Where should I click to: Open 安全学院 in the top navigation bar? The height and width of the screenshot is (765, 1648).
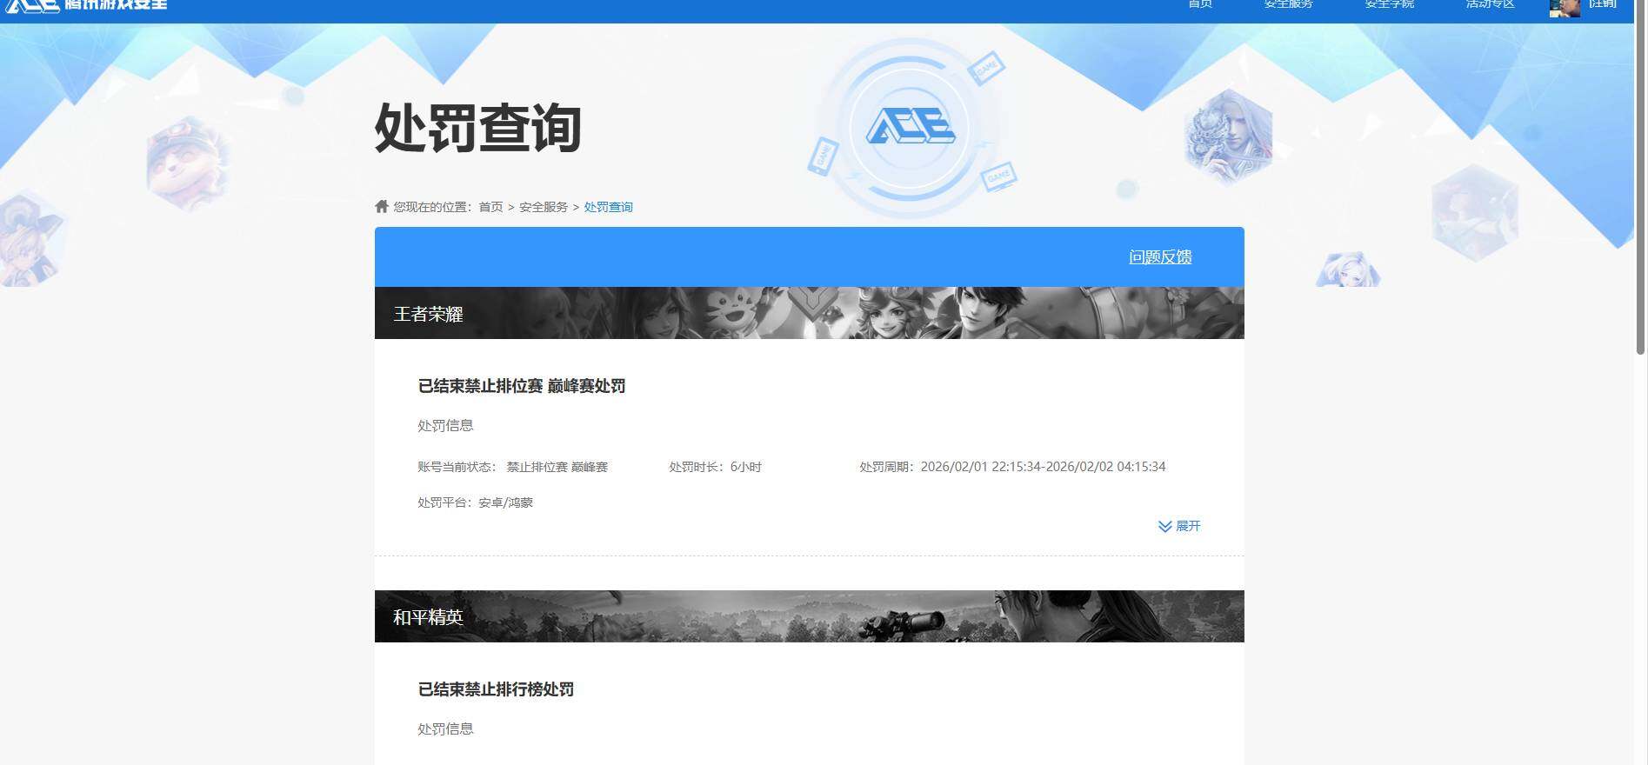(x=1390, y=4)
